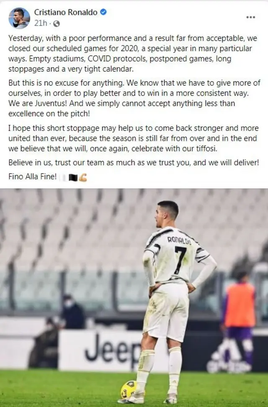This screenshot has width=268, height=407.
Task: Click the yellow soccer ball in the photo
Action: click(x=129, y=390)
